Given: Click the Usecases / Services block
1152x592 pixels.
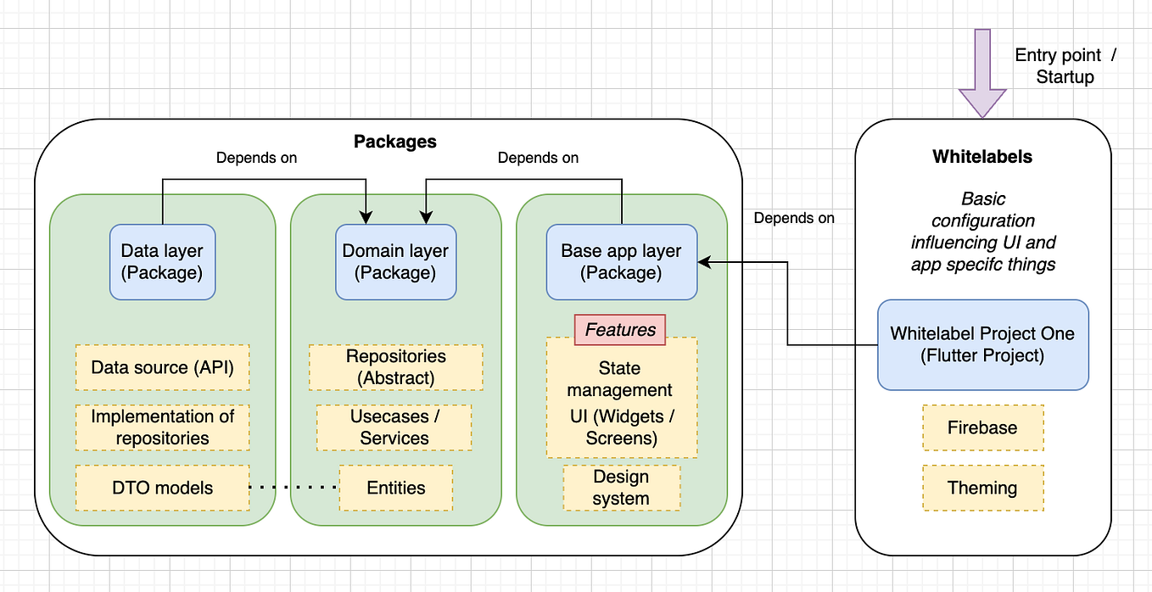Looking at the screenshot, I should [394, 427].
